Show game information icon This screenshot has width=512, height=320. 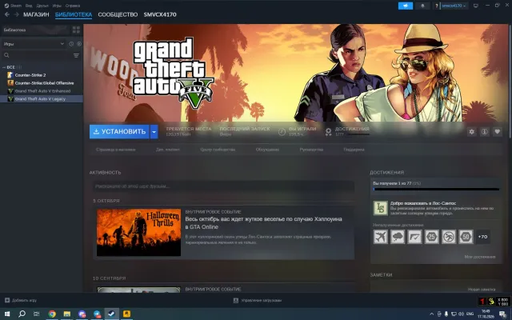(x=484, y=131)
